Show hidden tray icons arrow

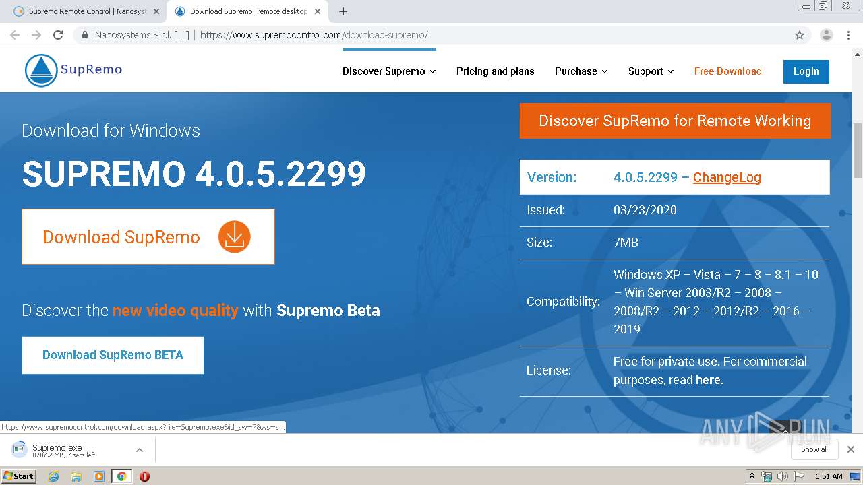tap(752, 476)
